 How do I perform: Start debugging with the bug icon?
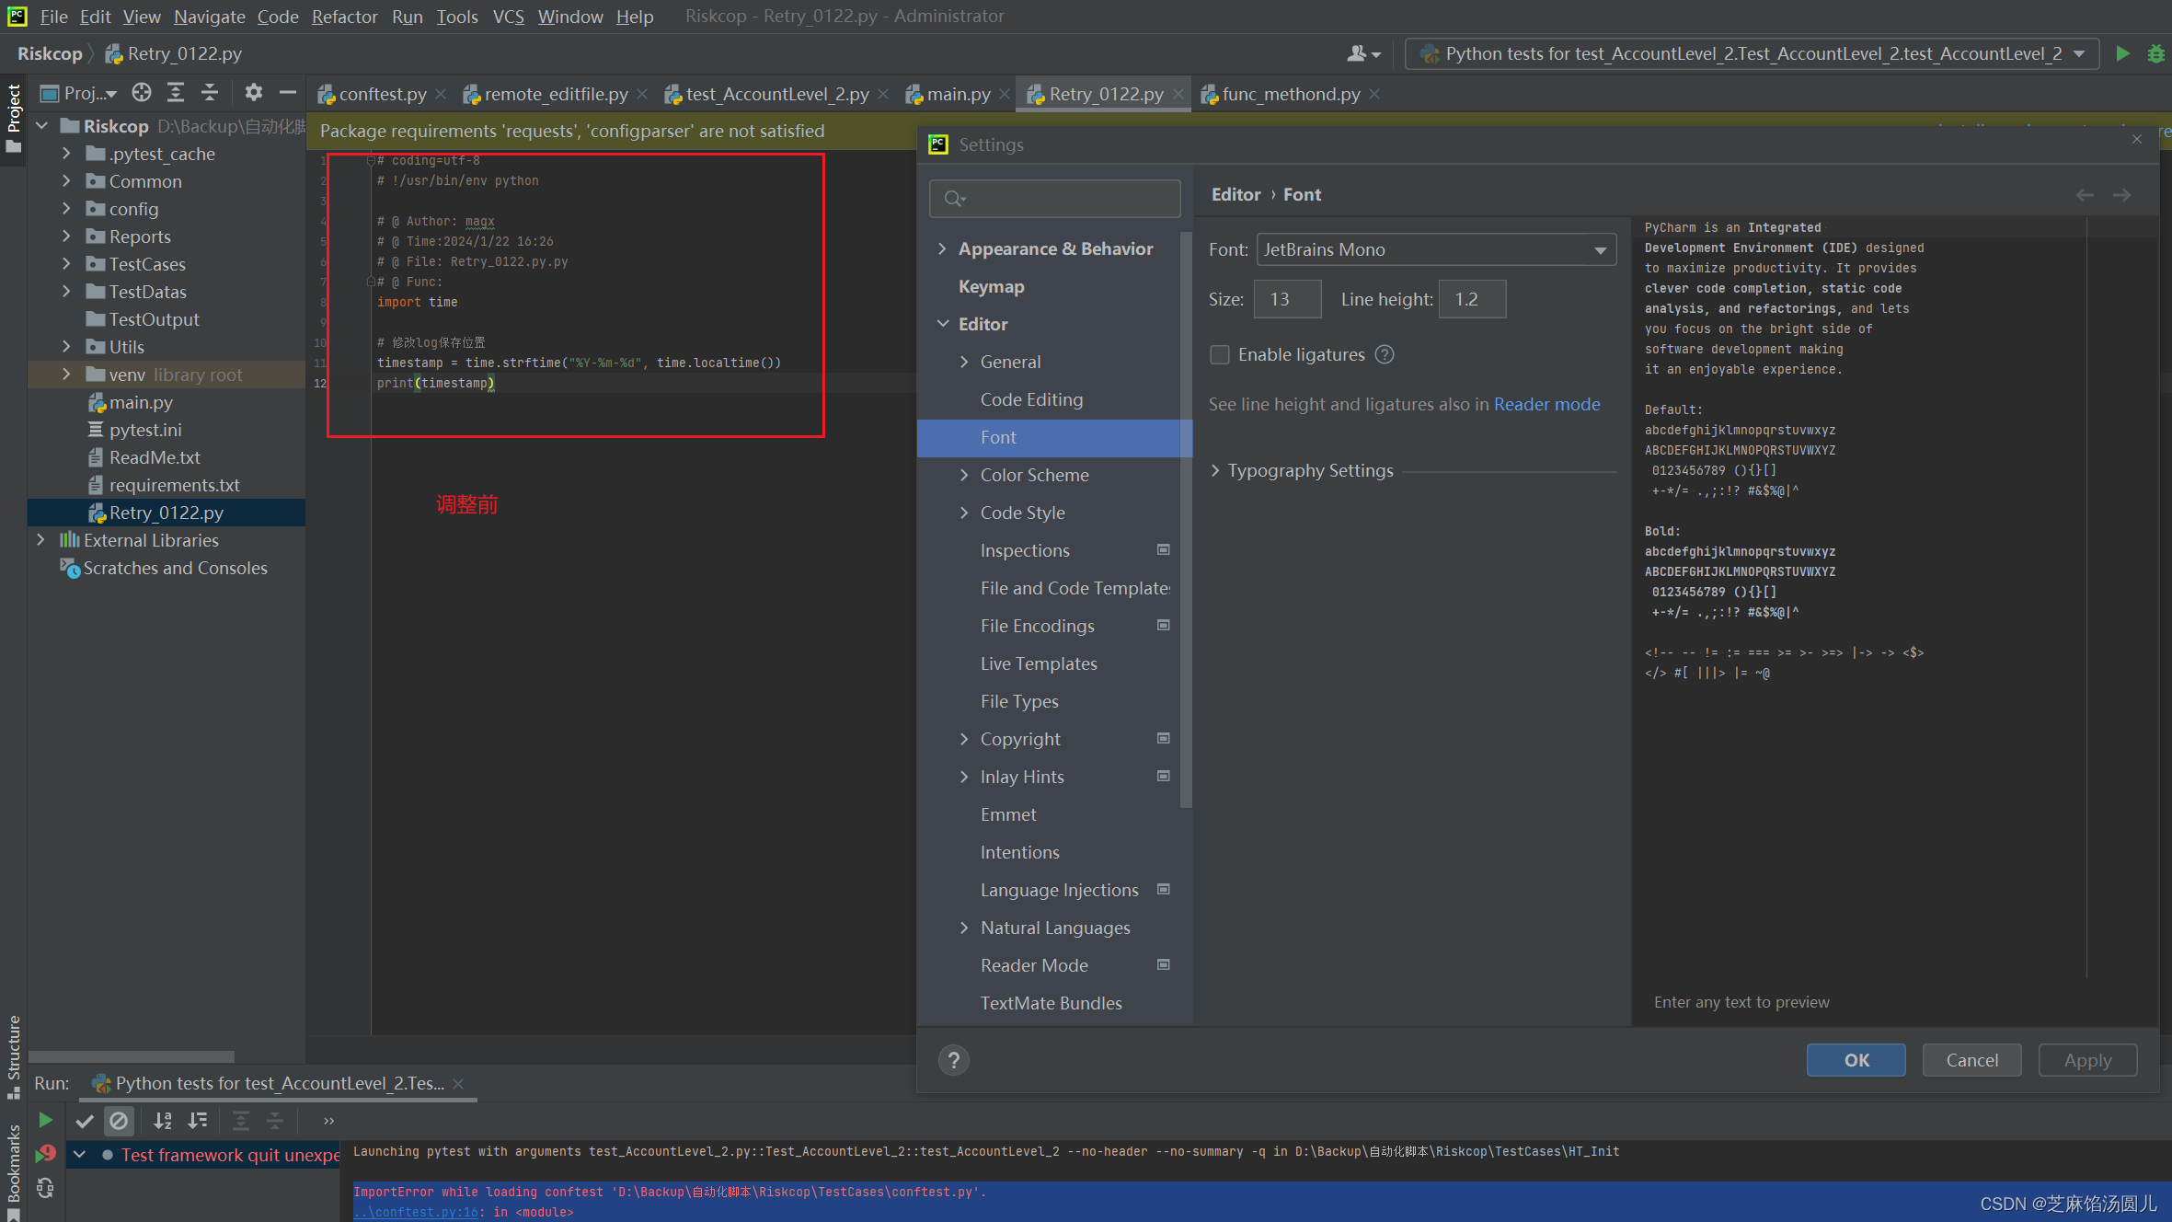coord(2157,53)
